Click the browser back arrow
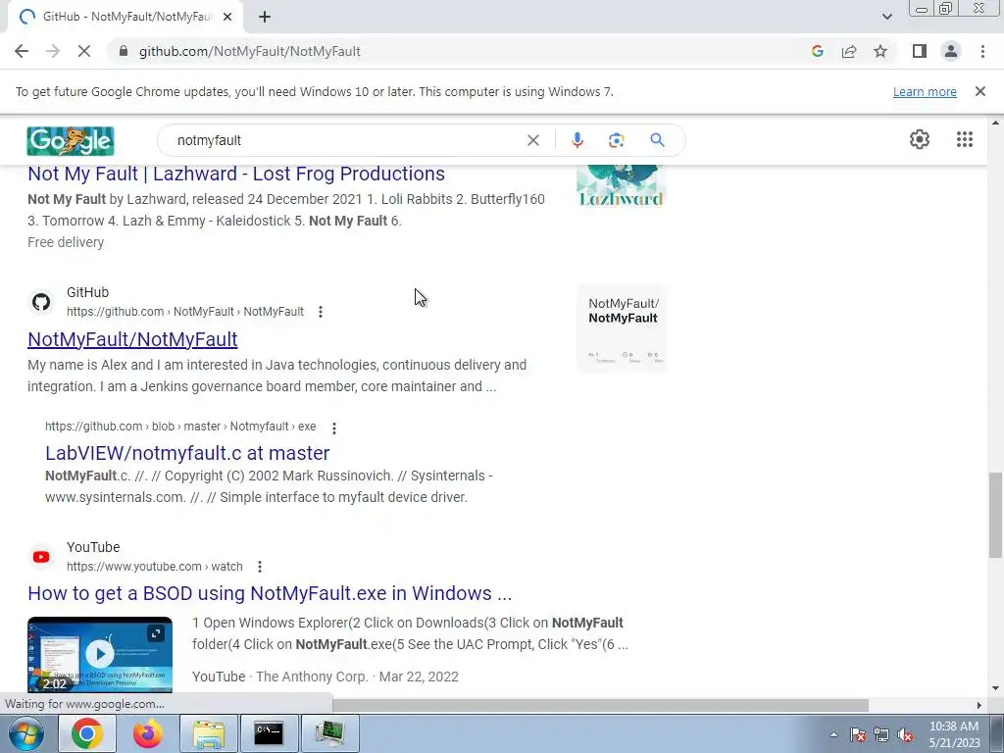The height and width of the screenshot is (753, 1004). [22, 51]
